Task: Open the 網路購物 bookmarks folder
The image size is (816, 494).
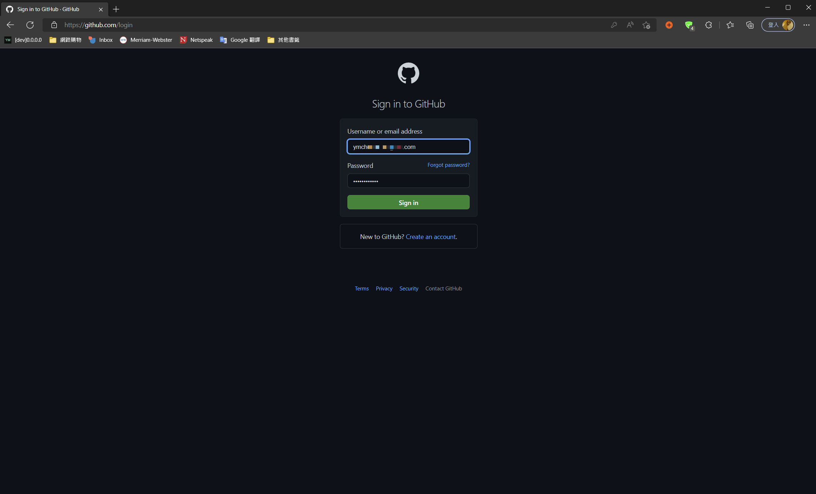Action: point(65,40)
